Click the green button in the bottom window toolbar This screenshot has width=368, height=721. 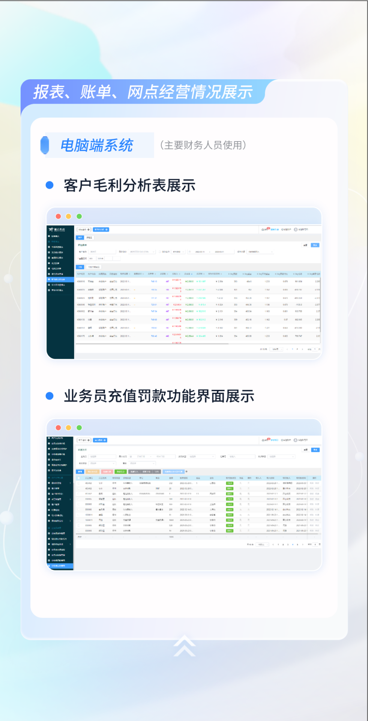pos(120,472)
